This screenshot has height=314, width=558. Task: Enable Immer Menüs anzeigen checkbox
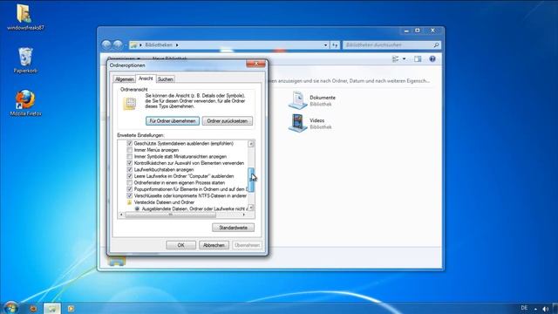130,150
